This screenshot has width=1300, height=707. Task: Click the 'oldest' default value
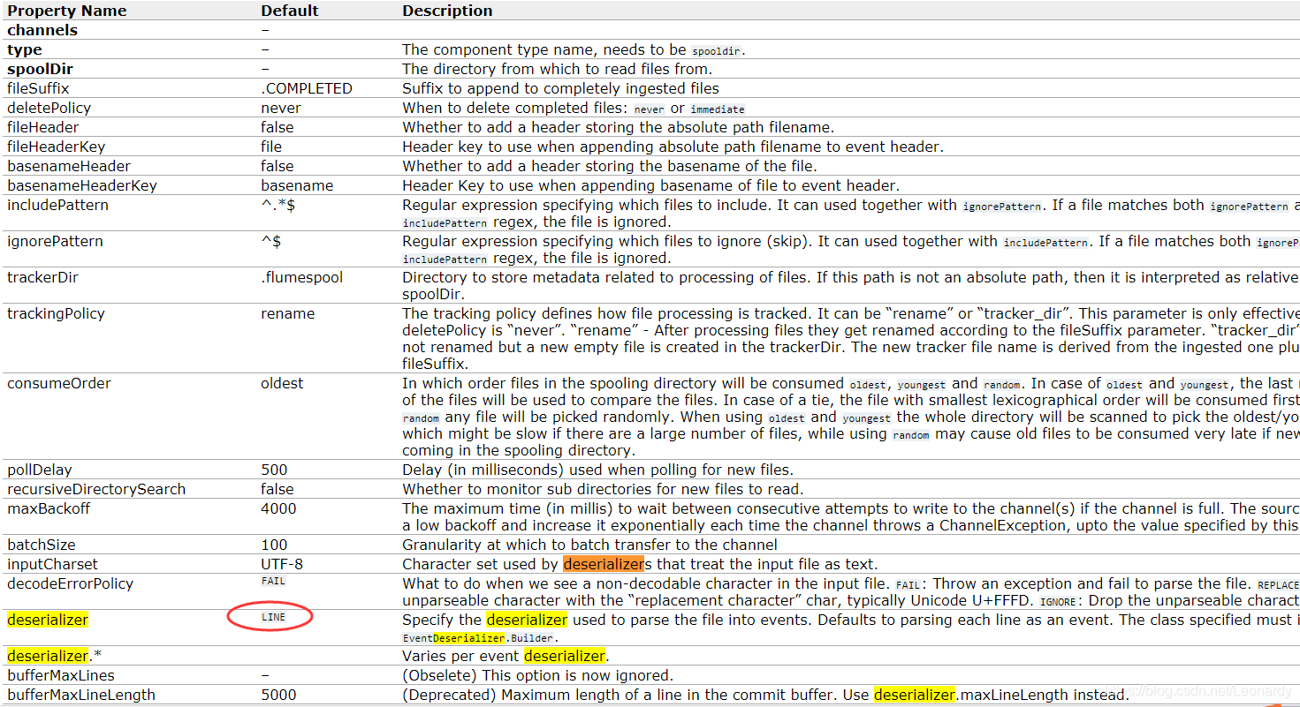click(282, 383)
